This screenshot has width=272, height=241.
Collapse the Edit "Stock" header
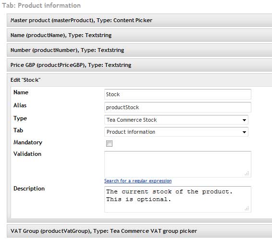click(139, 80)
